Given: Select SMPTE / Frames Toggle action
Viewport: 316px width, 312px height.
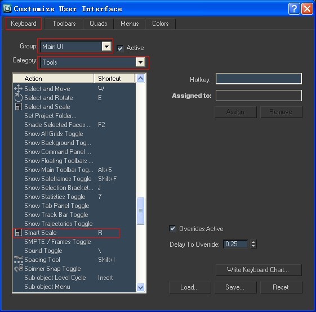Looking at the screenshot, I should click(x=74, y=242).
